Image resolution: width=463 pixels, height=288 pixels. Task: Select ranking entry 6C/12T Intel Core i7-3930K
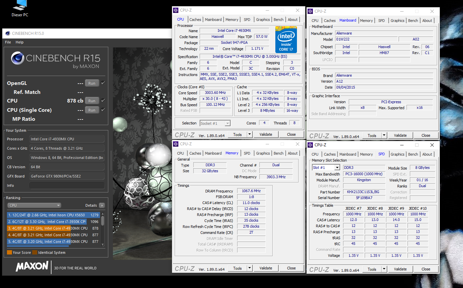[53, 222]
